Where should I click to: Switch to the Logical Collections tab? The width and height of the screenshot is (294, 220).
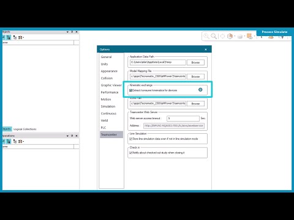[24, 129]
